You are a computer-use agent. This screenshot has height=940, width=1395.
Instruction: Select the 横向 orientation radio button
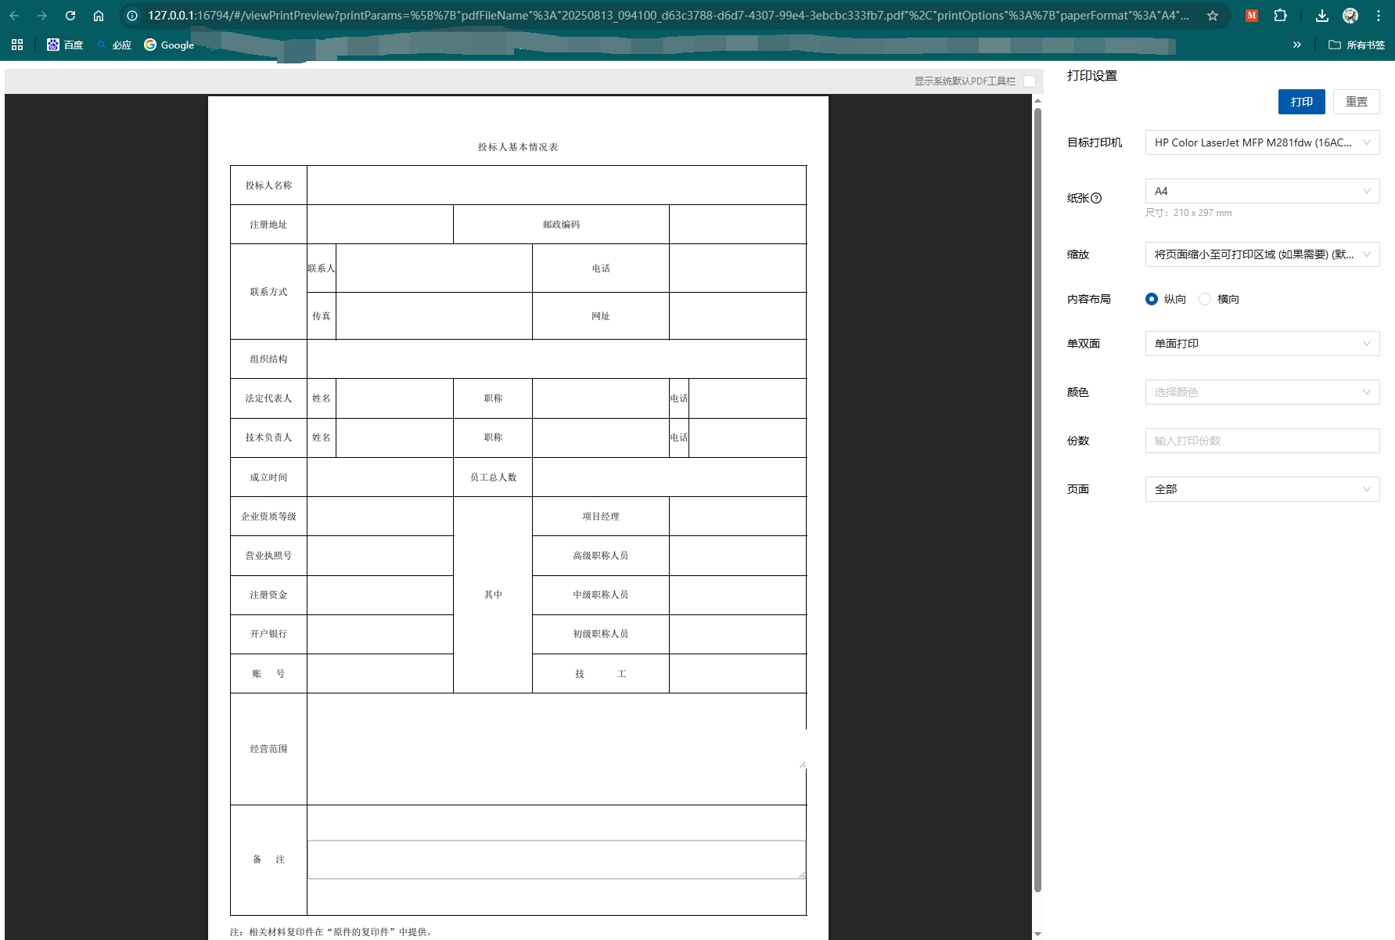[1205, 298]
